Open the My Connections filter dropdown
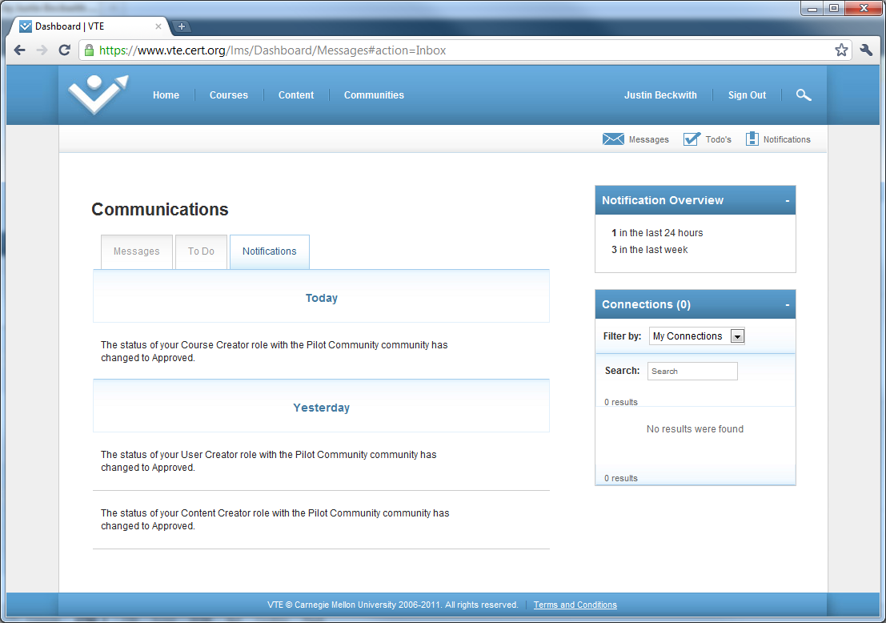Screen dimensions: 886x623 tap(696, 336)
